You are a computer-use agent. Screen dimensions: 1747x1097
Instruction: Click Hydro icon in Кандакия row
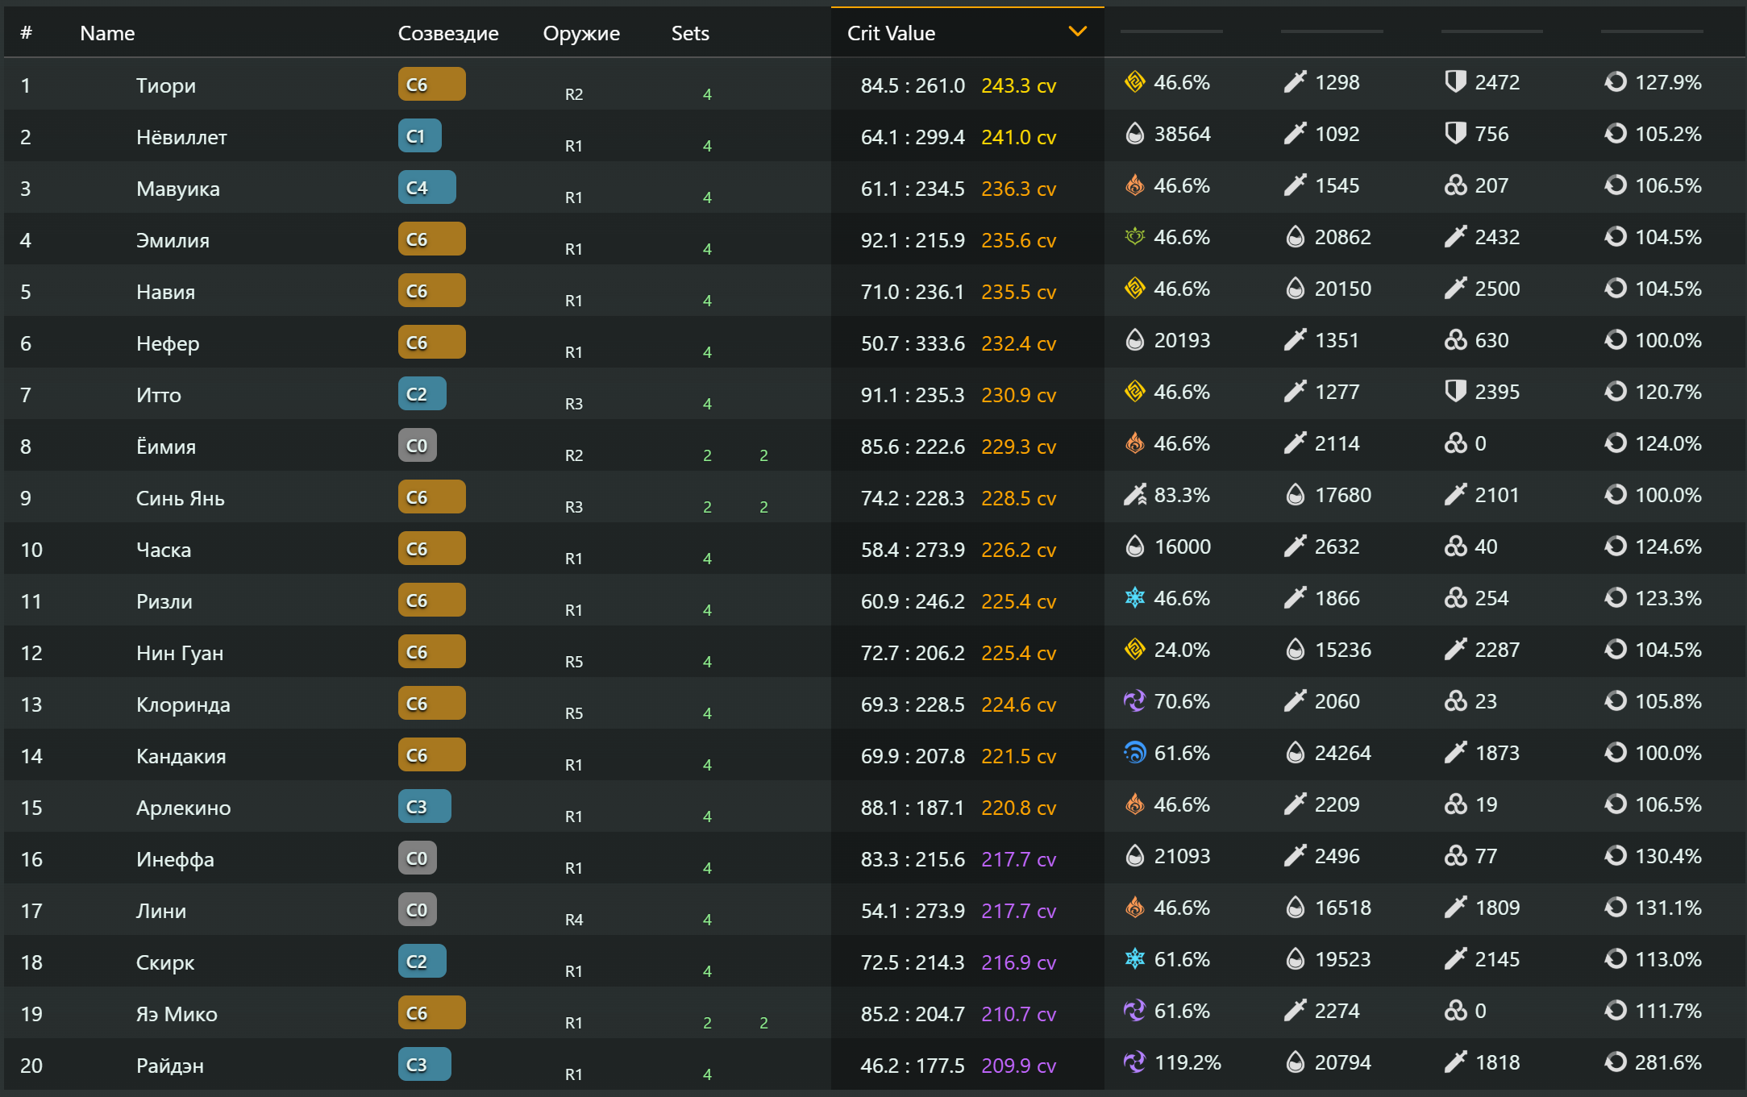click(1134, 753)
